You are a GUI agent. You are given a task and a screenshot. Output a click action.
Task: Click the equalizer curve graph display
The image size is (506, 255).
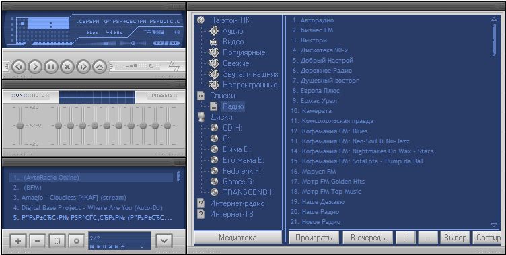coord(97,97)
